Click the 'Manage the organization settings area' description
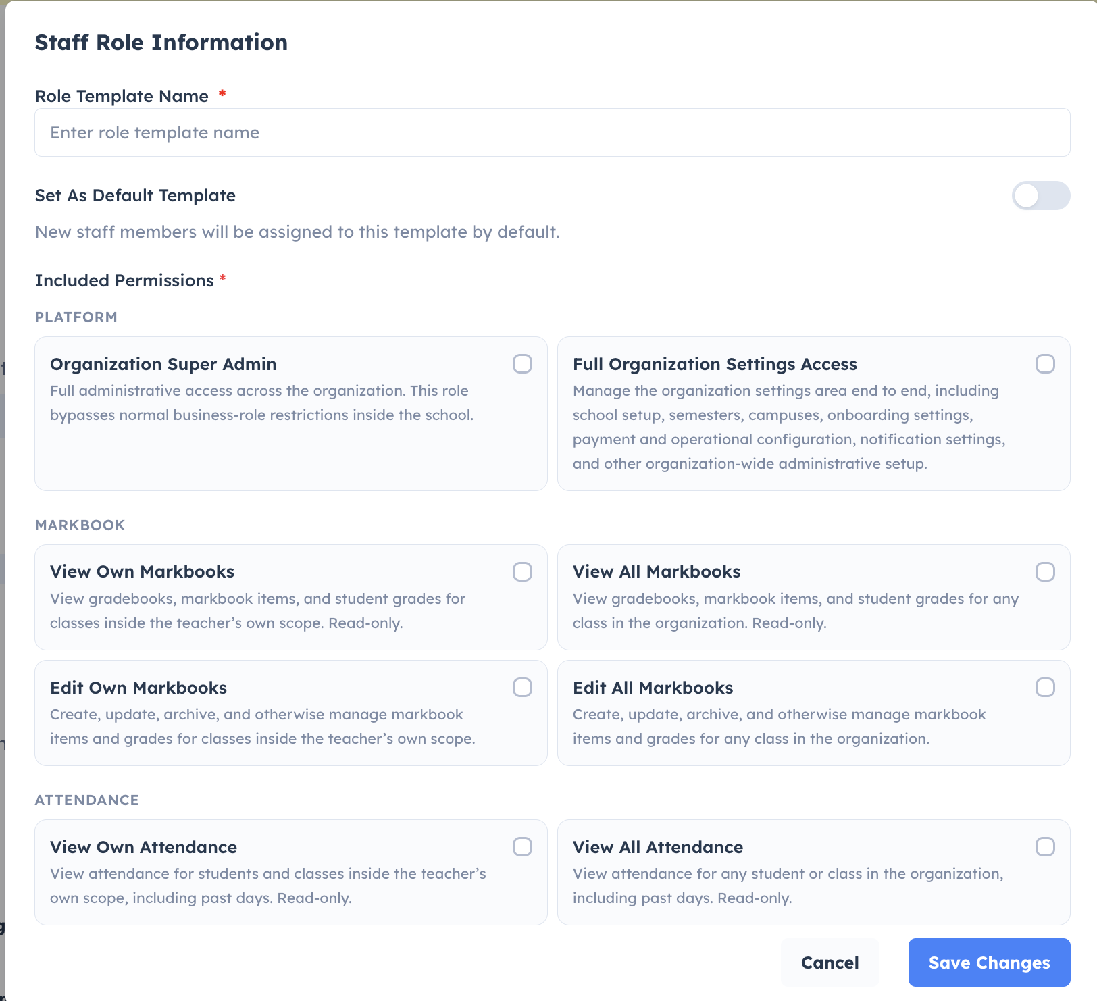This screenshot has height=1001, width=1097. click(789, 428)
